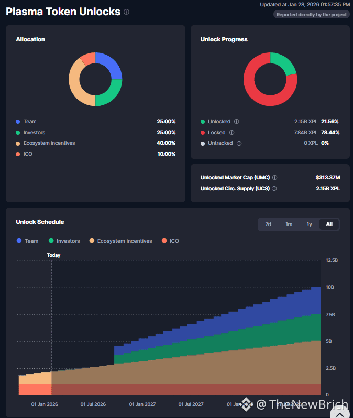Click Ecosystem incentives in the Allocation list
The height and width of the screenshot is (418, 353).
pyautogui.click(x=49, y=143)
